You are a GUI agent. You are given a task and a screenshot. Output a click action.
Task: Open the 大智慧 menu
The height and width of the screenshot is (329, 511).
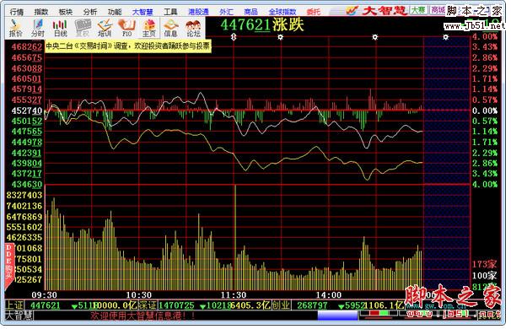[143, 12]
